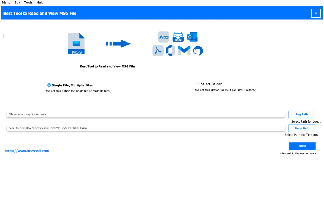Click the /Users/sonika/Documents log path field
Viewport: 324px width, 202px height.
(x=146, y=114)
